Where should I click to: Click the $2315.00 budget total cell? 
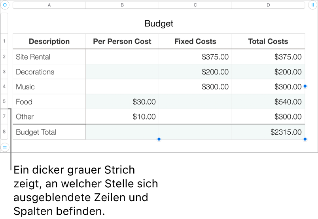[x=268, y=132]
